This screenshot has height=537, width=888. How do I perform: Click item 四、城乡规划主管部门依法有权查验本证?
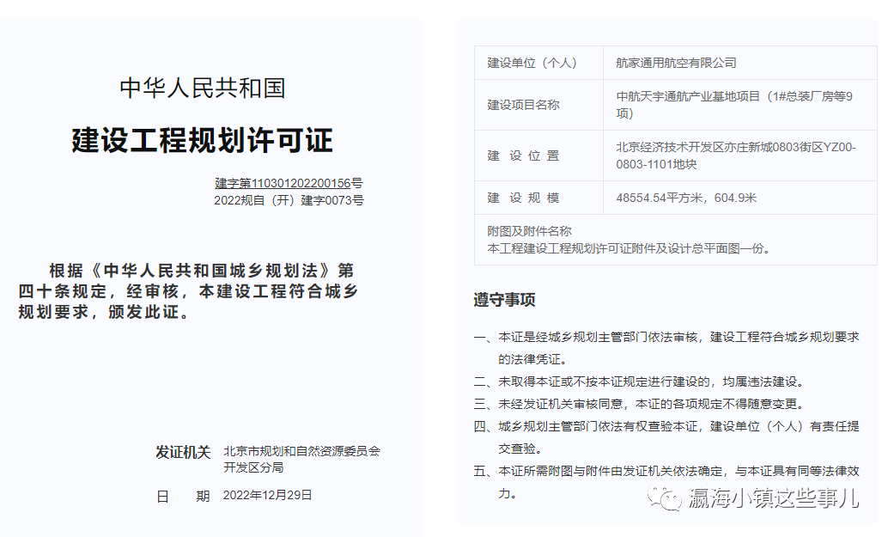coord(666,437)
